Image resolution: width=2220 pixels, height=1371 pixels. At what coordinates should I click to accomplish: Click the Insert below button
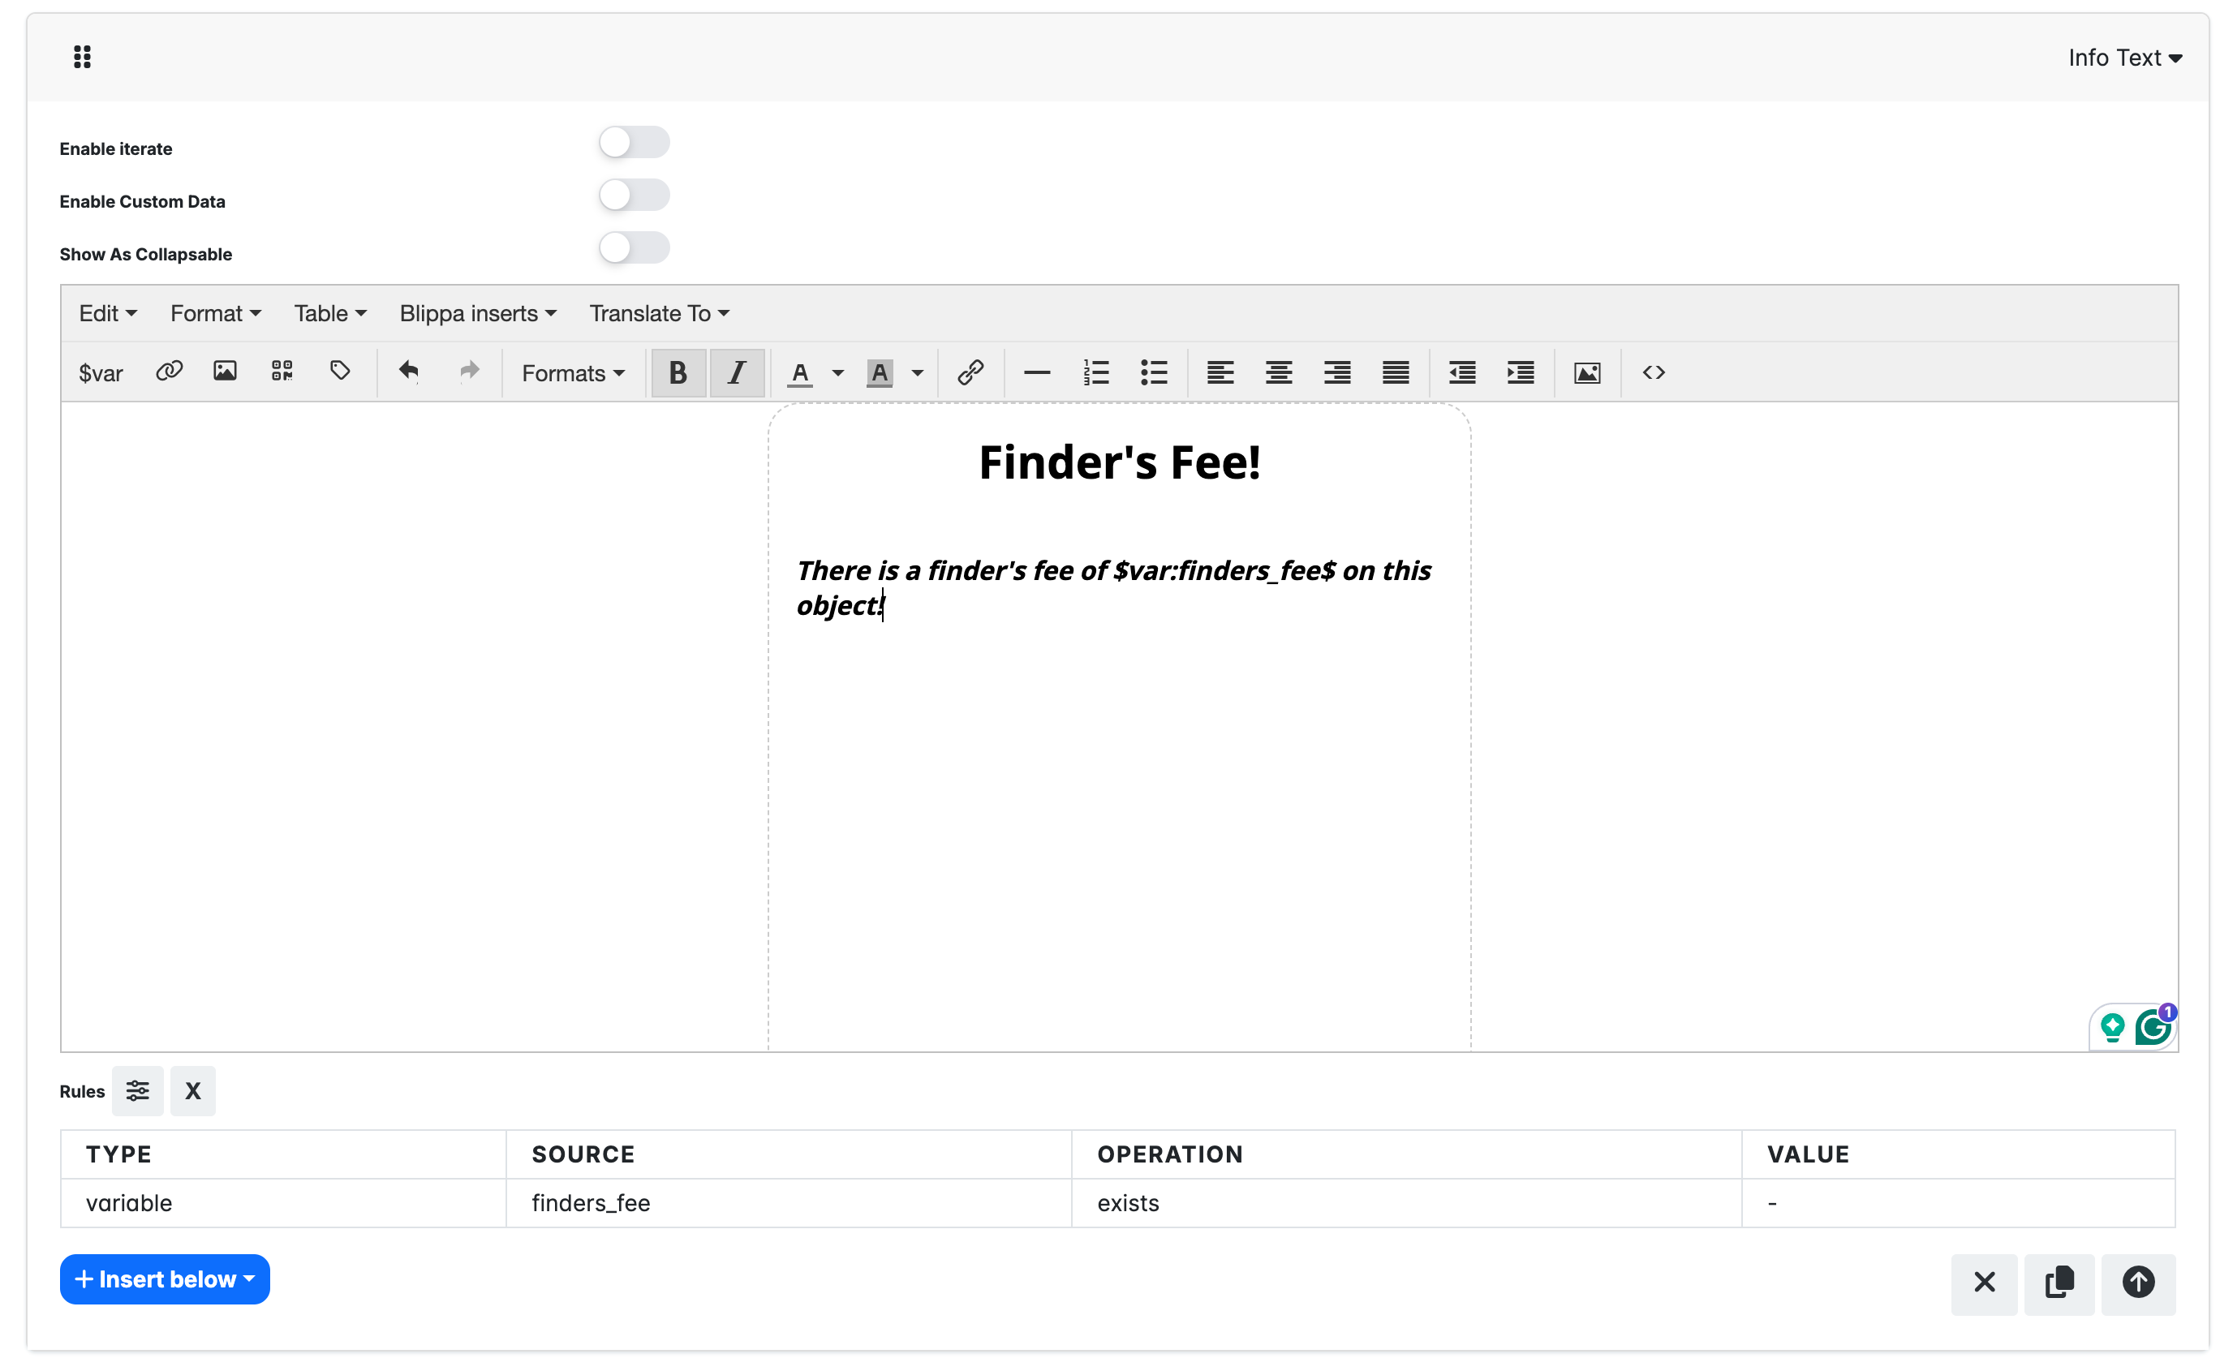tap(165, 1279)
